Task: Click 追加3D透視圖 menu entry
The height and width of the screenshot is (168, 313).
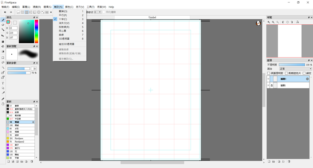Action: click(66, 44)
